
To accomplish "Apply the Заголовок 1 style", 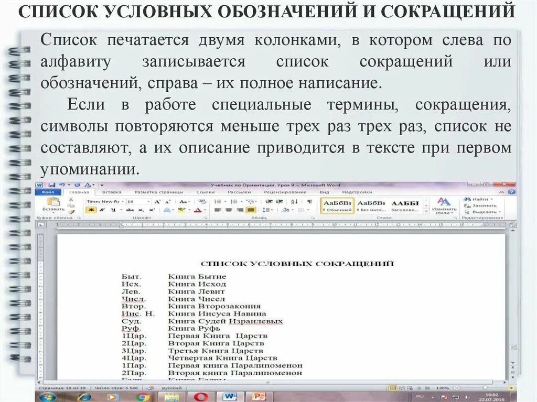I will coord(405,206).
